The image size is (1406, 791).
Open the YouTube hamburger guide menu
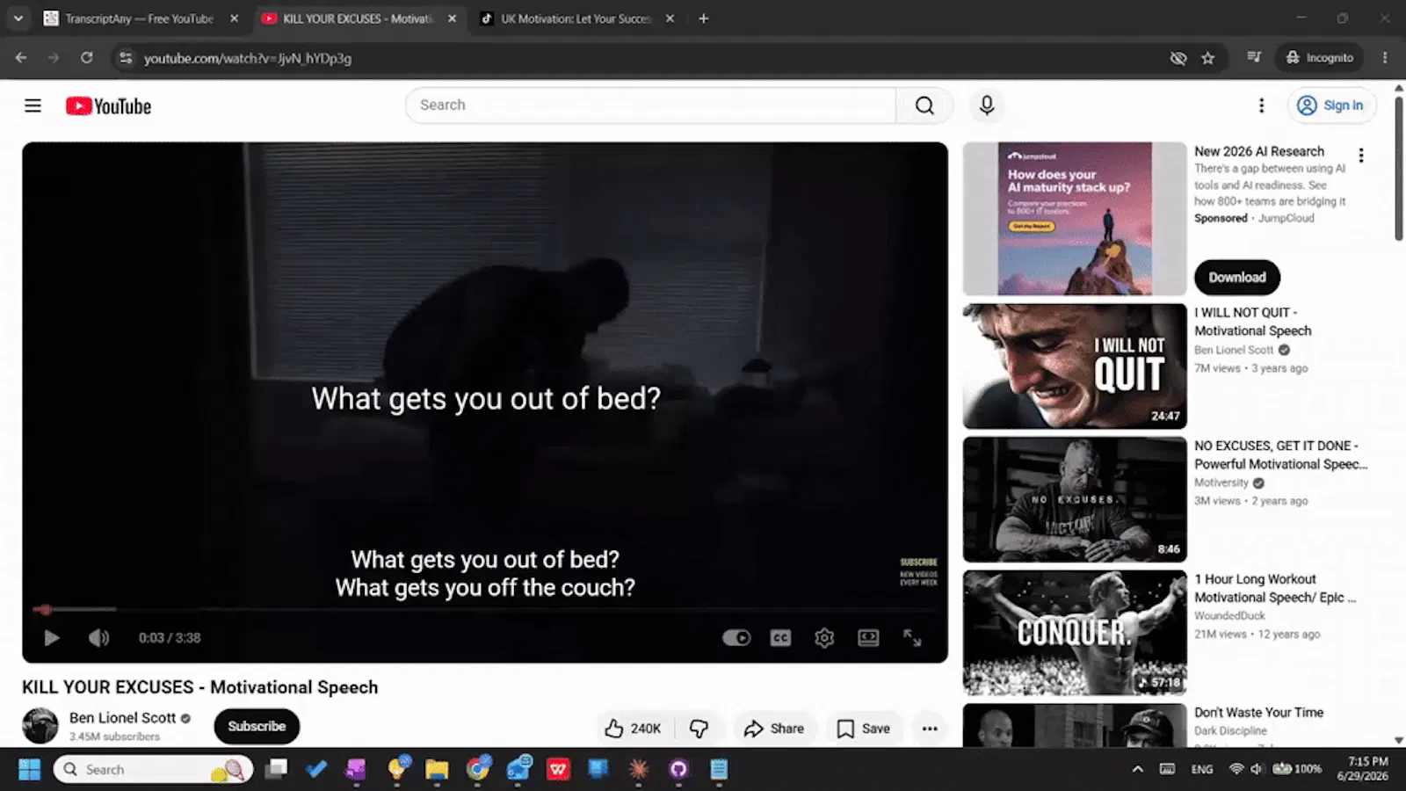pos(33,105)
